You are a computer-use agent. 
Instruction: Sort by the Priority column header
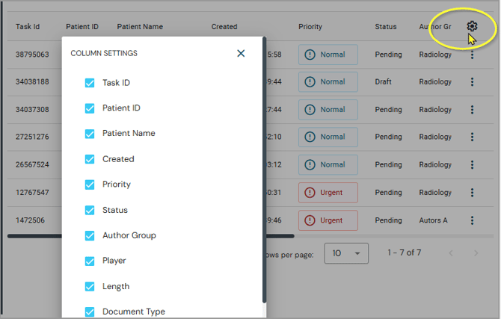click(x=310, y=27)
